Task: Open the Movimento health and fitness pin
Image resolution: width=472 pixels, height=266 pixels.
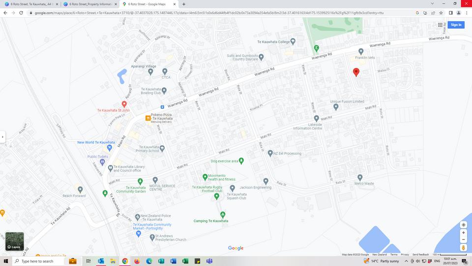Action: pyautogui.click(x=205, y=177)
